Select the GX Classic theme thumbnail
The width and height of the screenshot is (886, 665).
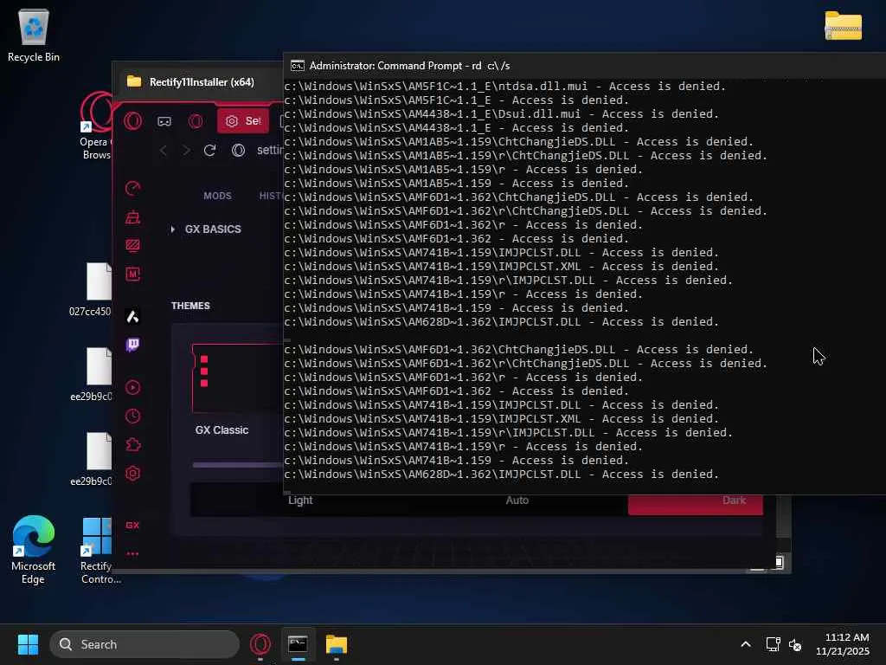(237, 378)
